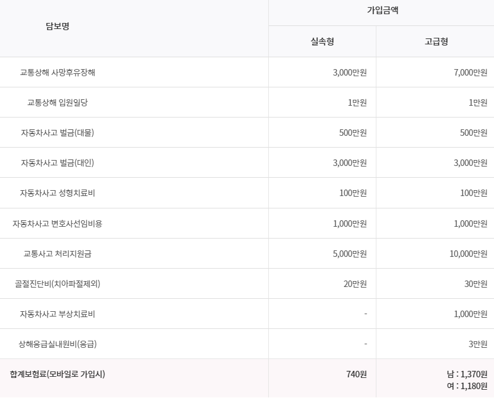Click 합계보험료(모바일로 가입시) total label
This screenshot has width=494, height=398.
tap(57, 374)
